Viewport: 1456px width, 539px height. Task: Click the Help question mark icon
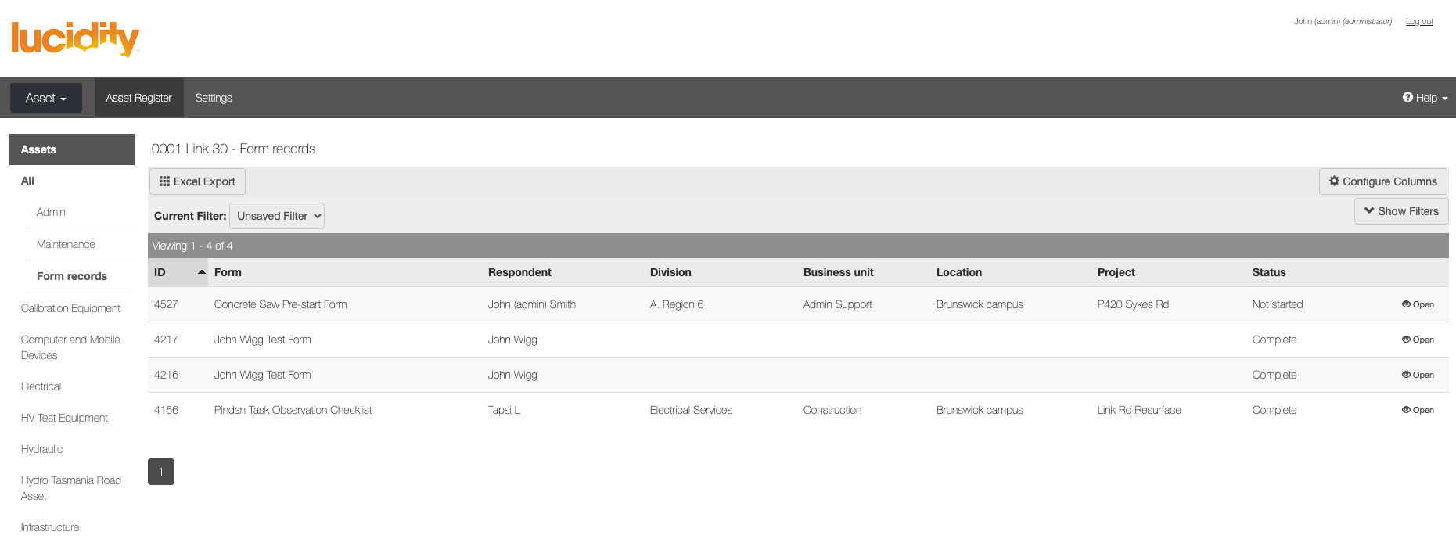[1407, 98]
